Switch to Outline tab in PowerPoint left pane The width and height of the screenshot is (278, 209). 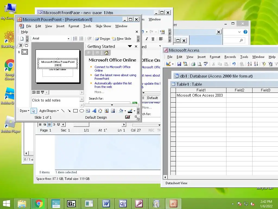(20, 45)
